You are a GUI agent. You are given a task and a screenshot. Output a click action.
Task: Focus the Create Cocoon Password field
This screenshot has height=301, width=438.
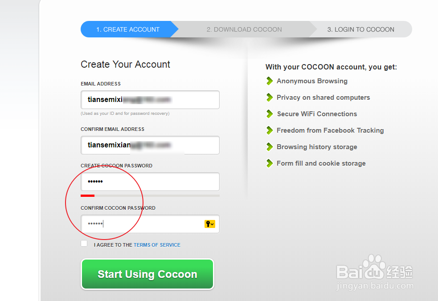pos(150,182)
